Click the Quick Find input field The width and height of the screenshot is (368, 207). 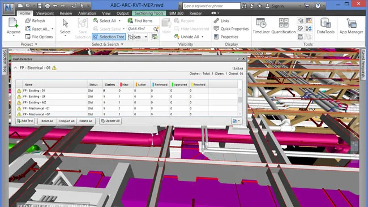[140, 29]
